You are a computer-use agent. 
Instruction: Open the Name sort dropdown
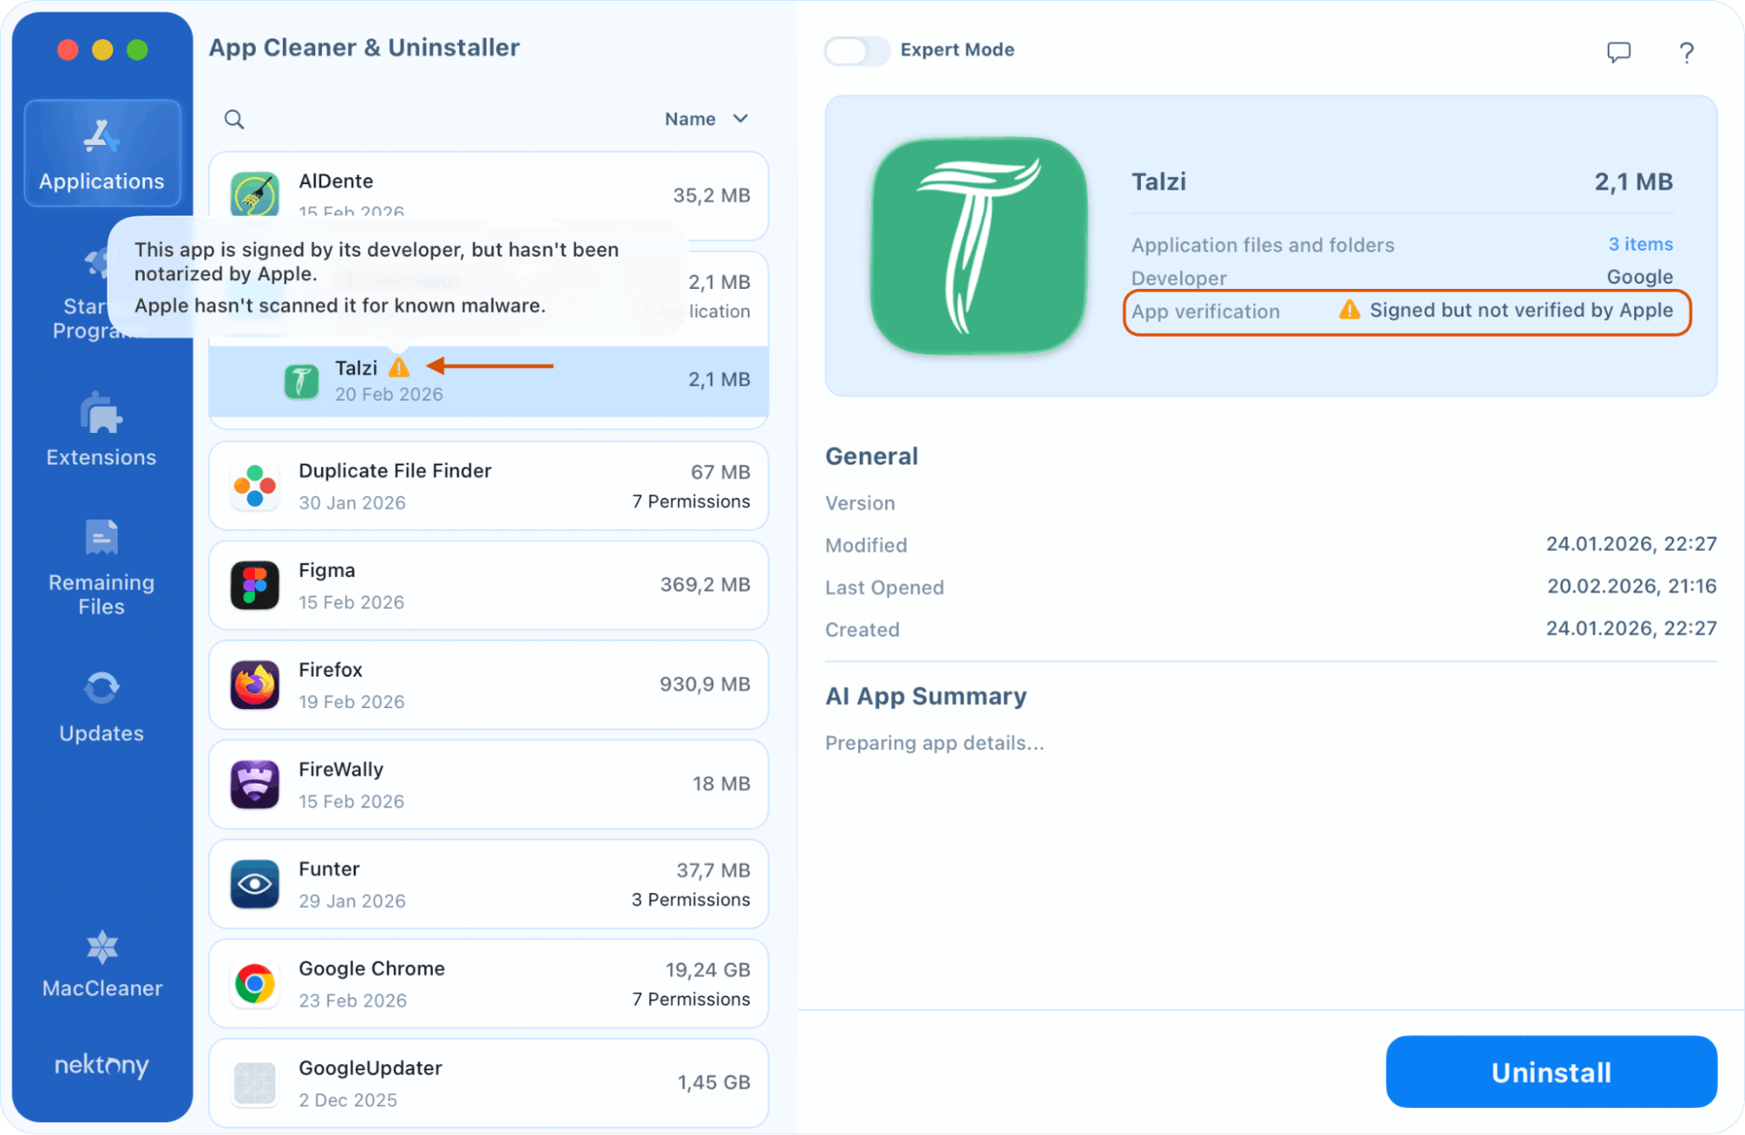(x=707, y=119)
